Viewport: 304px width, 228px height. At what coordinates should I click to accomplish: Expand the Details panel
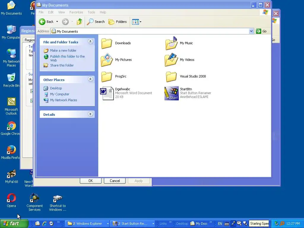pyautogui.click(x=90, y=114)
